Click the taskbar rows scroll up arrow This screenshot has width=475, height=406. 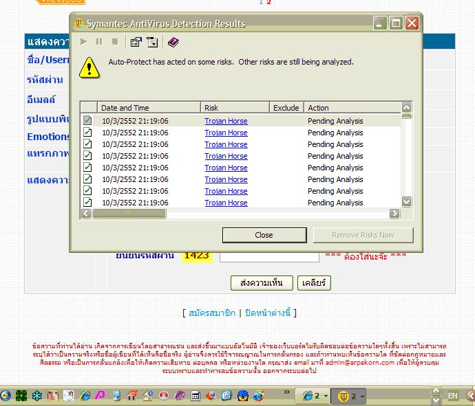click(x=436, y=391)
